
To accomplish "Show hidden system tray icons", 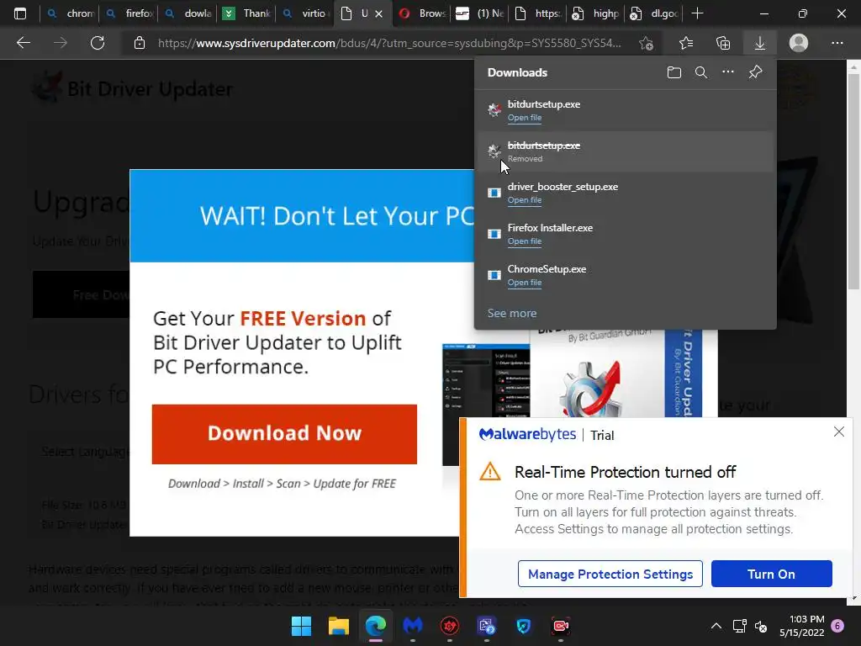I will pyautogui.click(x=716, y=626).
